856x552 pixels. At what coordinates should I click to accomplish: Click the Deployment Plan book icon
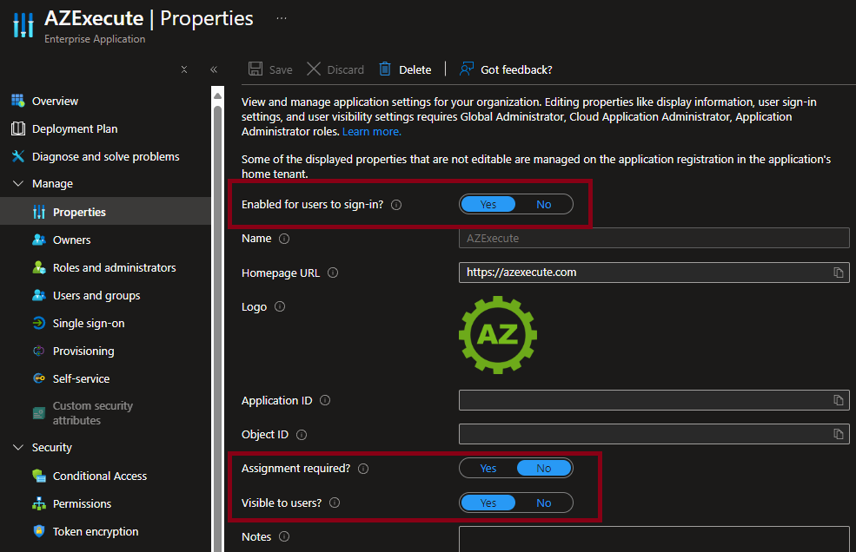(x=18, y=128)
